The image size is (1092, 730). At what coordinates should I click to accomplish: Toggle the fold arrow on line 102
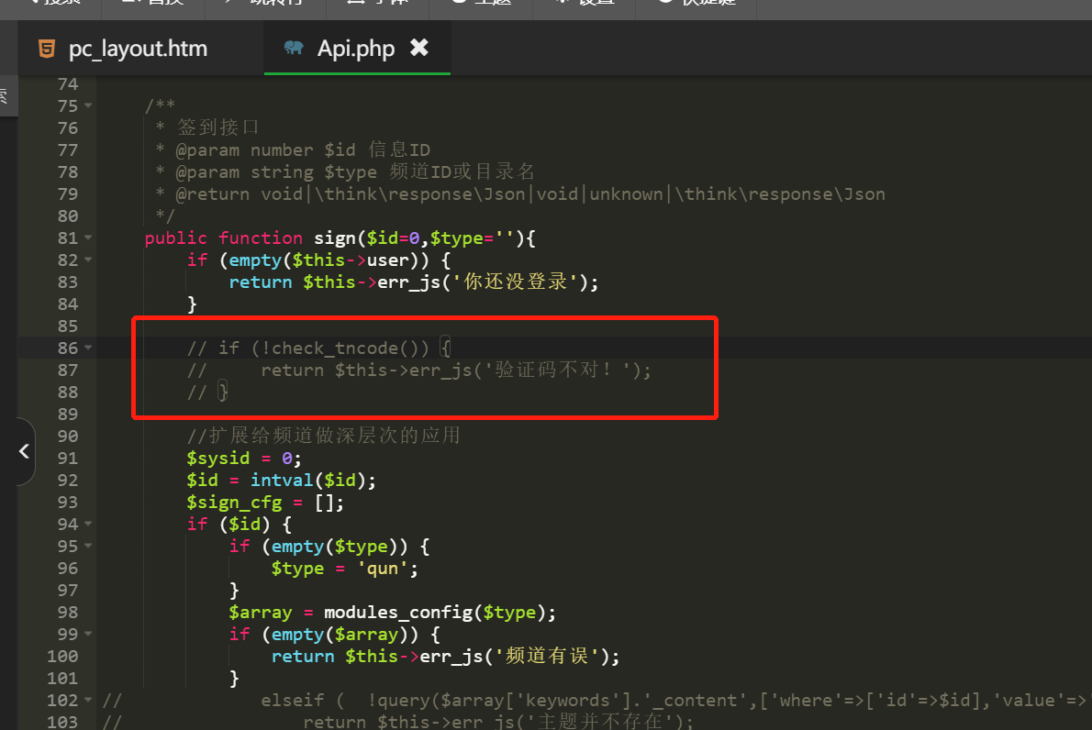[88, 701]
